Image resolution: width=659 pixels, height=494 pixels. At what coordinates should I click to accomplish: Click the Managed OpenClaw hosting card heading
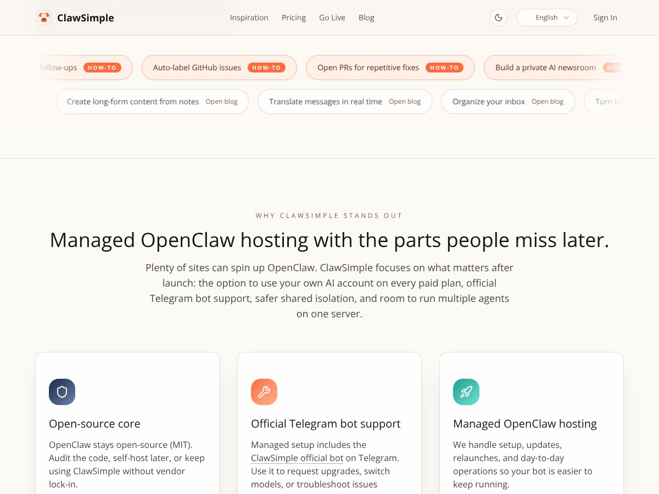point(525,424)
